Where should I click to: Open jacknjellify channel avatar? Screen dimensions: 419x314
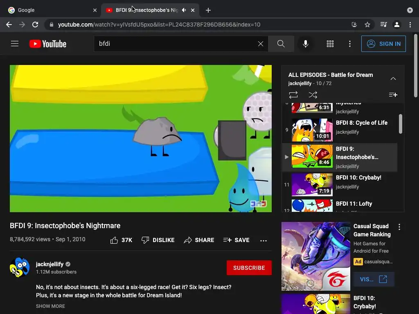(20, 267)
